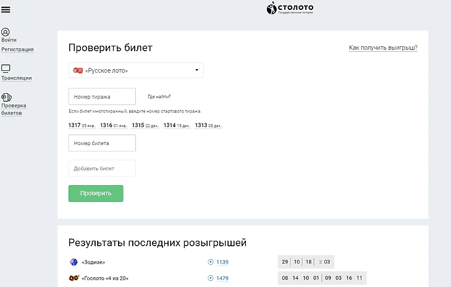The height and width of the screenshot is (287, 451).
Task: Expand the «Русское лото» lottery dropdown
Action: tap(135, 70)
